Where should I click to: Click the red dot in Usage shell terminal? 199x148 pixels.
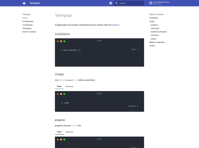click(58, 94)
